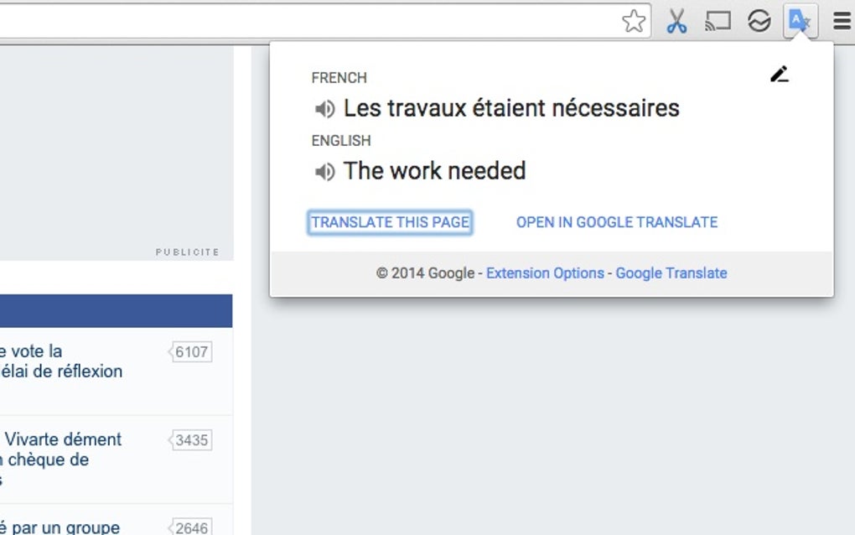Click the 3435 comment counter
Viewport: 855px width, 535px height.
coord(191,439)
